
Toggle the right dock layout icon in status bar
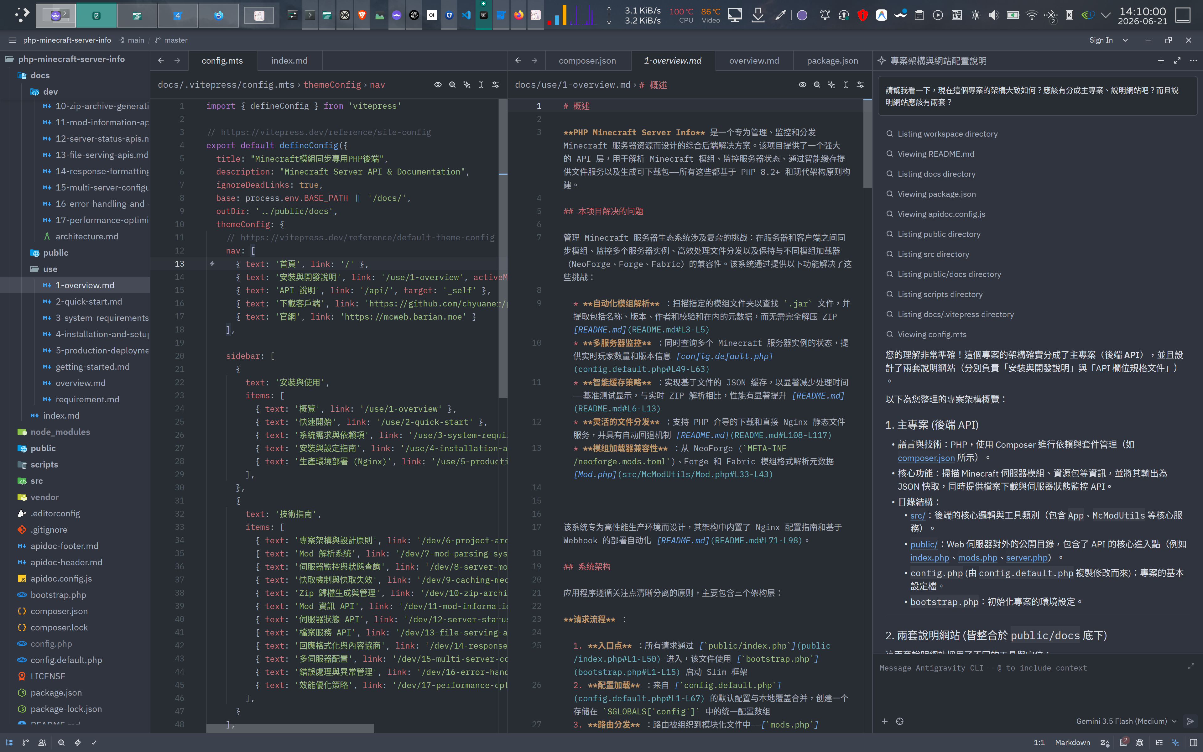pyautogui.click(x=1193, y=742)
